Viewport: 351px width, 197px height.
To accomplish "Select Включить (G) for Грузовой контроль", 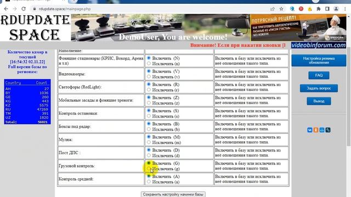I will tap(149, 163).
